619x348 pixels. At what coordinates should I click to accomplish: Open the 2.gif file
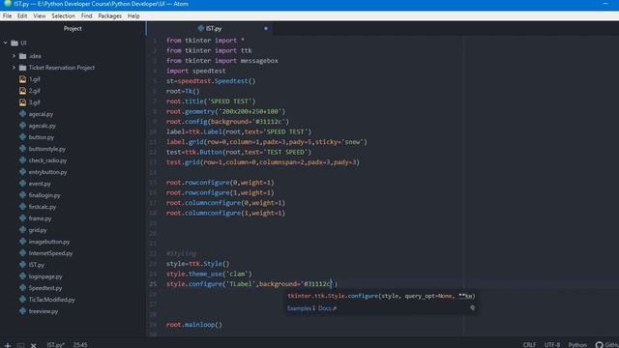coord(35,91)
